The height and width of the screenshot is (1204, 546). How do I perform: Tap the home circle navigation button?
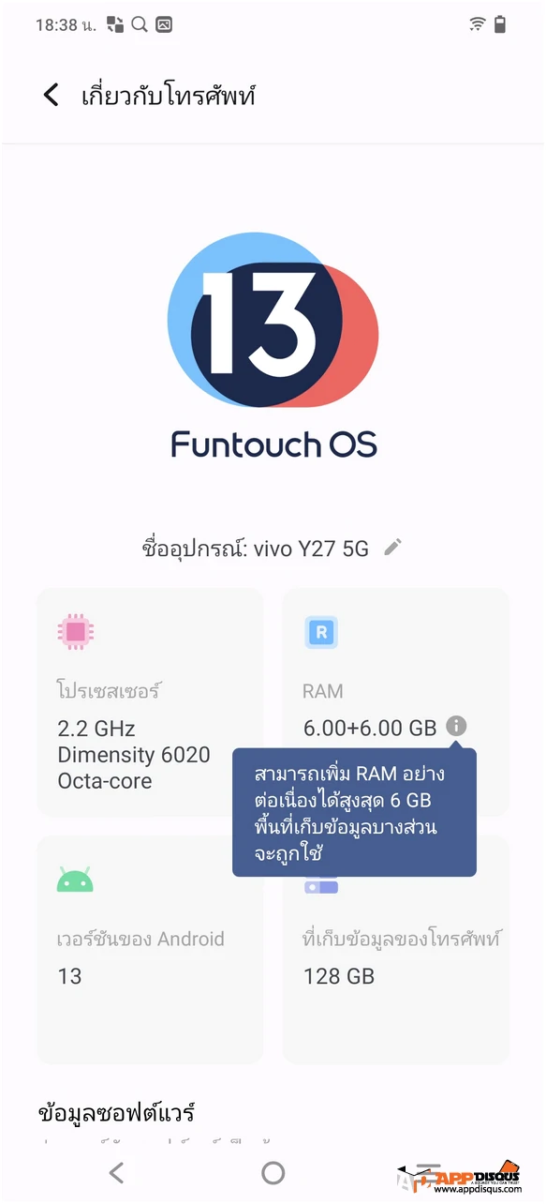click(x=273, y=1172)
